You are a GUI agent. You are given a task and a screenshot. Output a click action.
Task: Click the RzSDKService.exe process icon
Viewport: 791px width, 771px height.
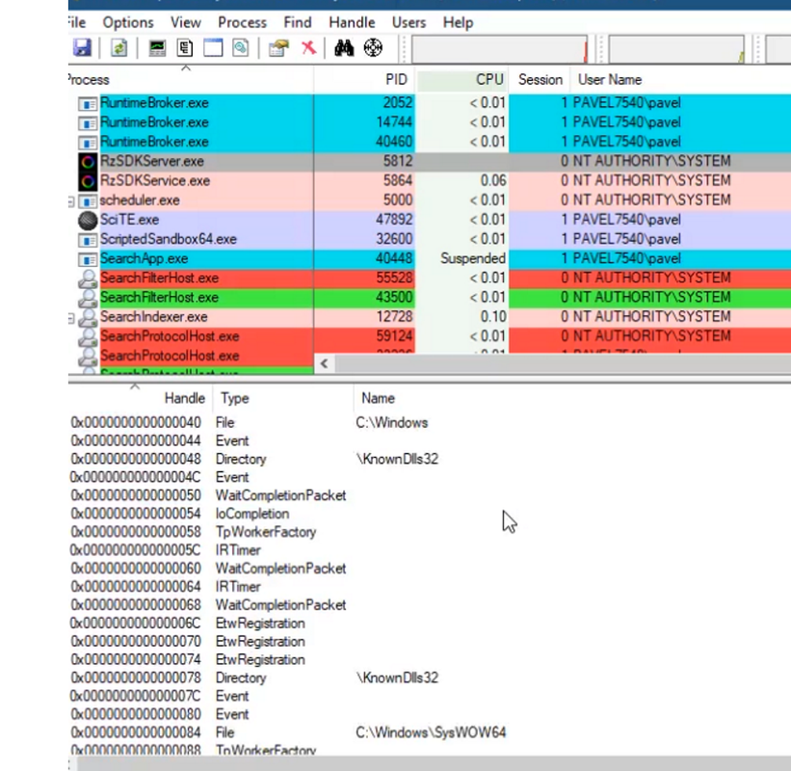[88, 181]
